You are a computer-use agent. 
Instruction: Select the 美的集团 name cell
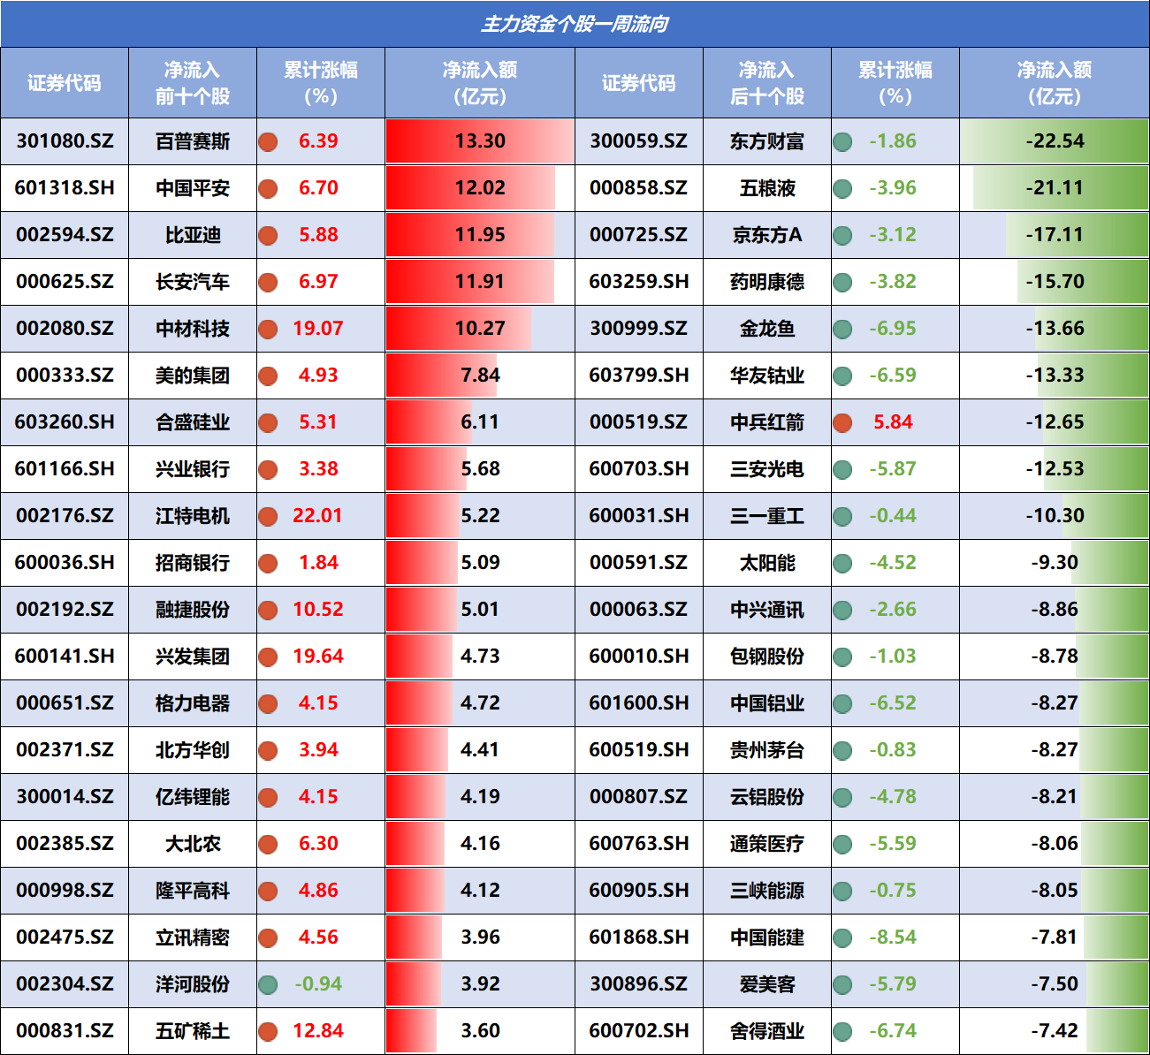click(193, 376)
